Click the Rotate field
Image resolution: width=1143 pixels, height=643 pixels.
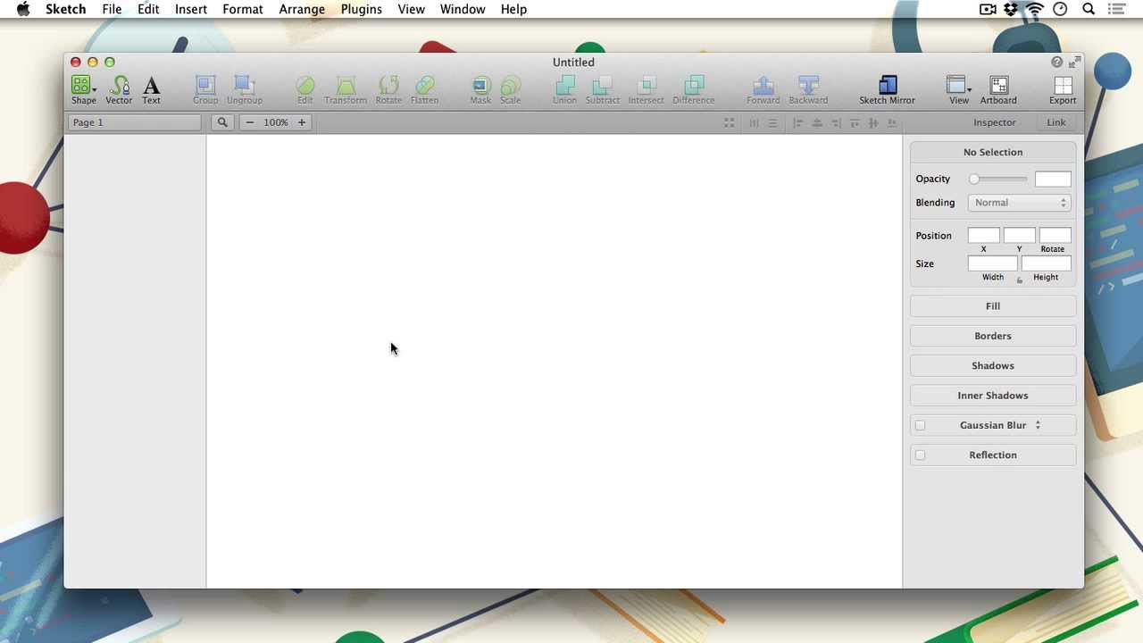click(1055, 236)
